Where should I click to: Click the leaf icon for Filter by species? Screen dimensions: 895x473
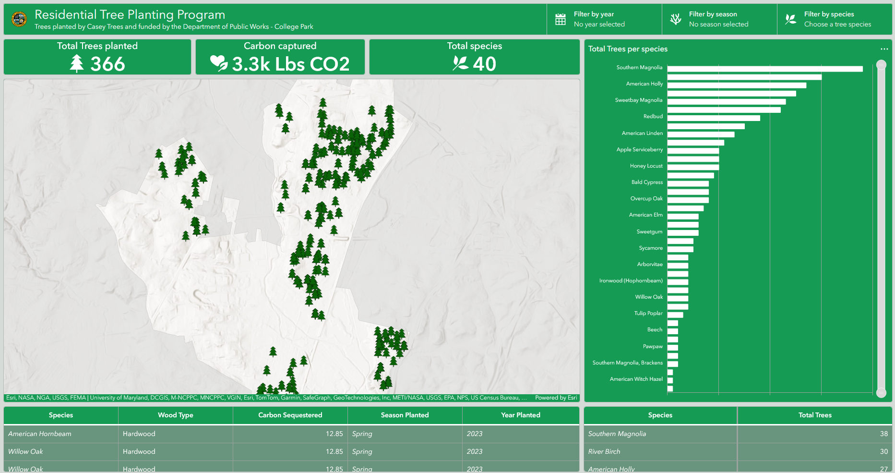[790, 19]
